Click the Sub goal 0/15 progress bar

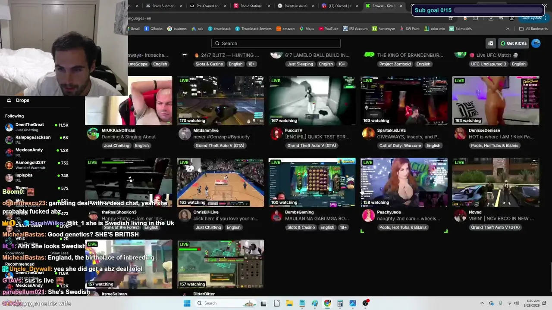pyautogui.click(x=498, y=10)
